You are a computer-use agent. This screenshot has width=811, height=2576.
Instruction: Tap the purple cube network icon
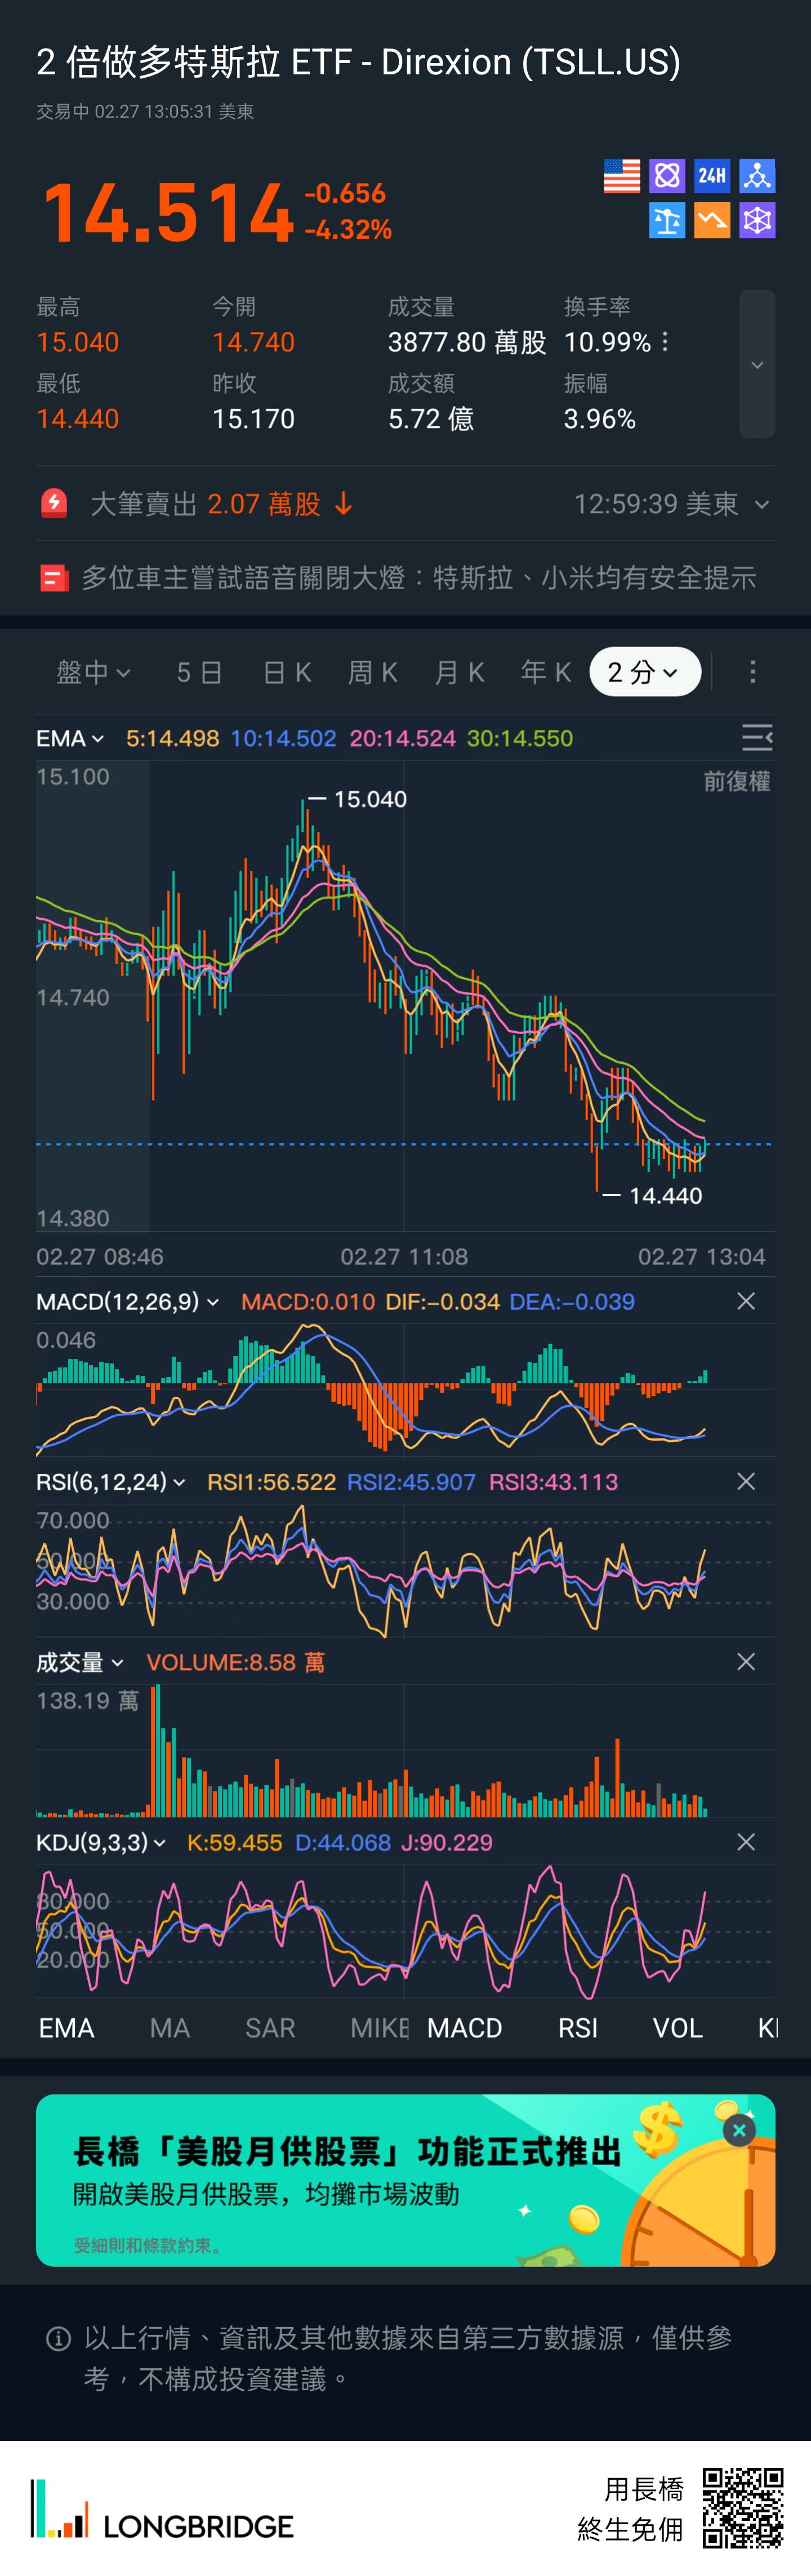pos(757,221)
